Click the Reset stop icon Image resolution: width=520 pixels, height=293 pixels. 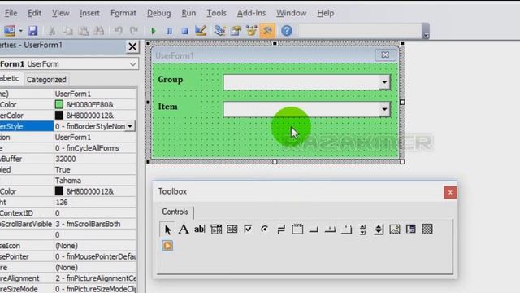(184, 31)
